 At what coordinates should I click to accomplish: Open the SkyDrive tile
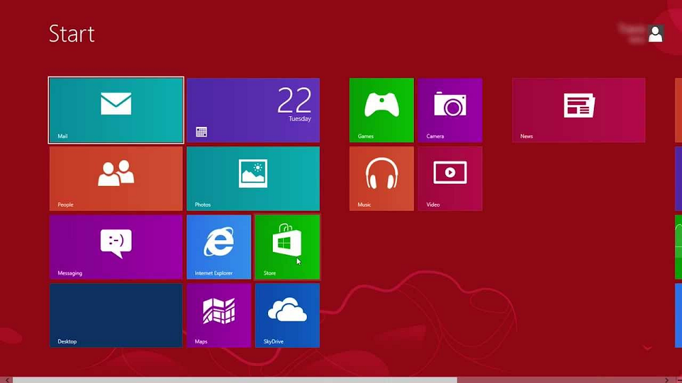point(287,316)
